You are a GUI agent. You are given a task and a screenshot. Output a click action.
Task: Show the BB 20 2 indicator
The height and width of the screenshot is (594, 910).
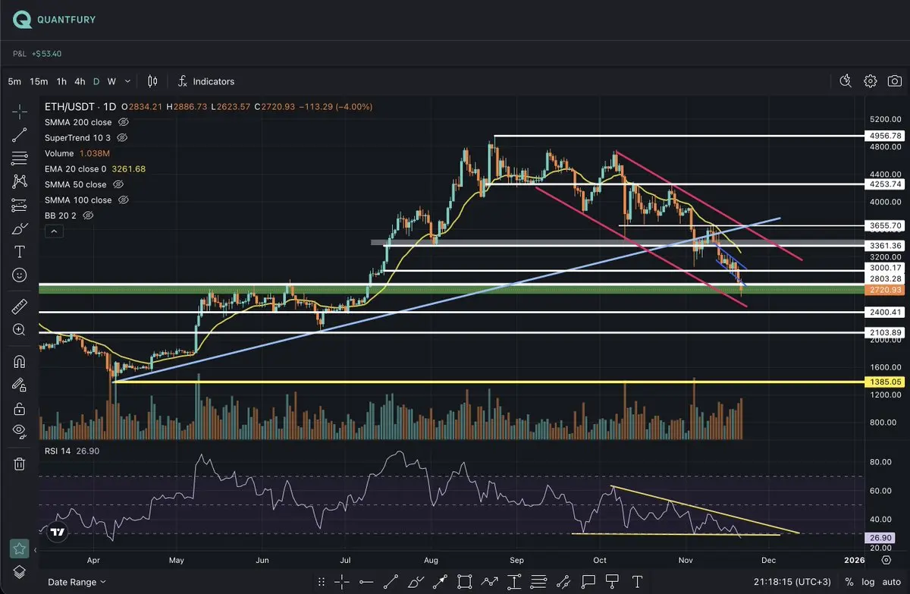tap(88, 215)
